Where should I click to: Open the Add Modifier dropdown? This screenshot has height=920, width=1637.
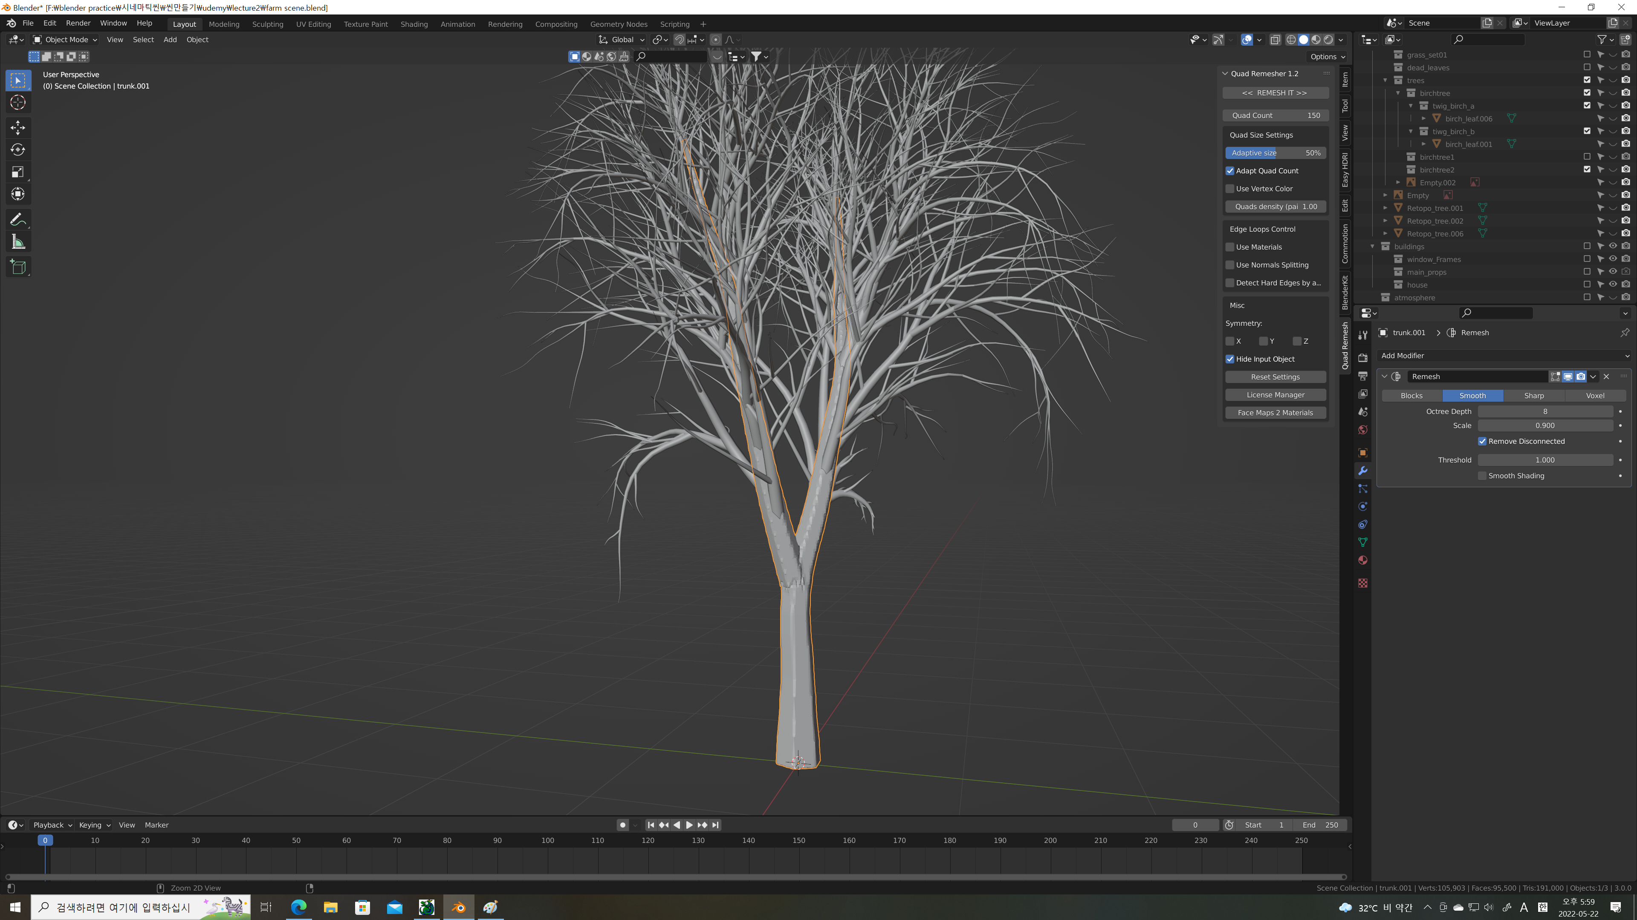(x=1504, y=356)
